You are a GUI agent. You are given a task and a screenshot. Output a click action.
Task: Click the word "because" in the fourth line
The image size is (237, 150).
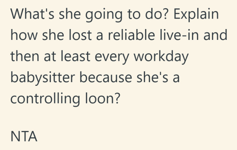(x=106, y=77)
